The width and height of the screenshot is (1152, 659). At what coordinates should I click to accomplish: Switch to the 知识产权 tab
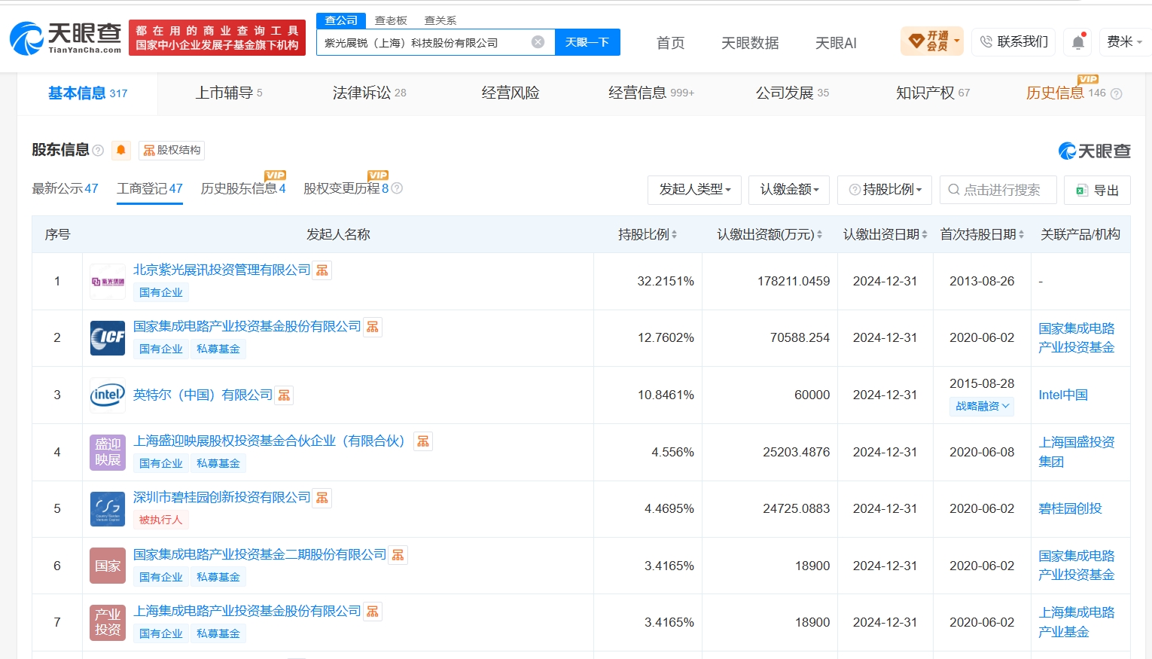933,93
